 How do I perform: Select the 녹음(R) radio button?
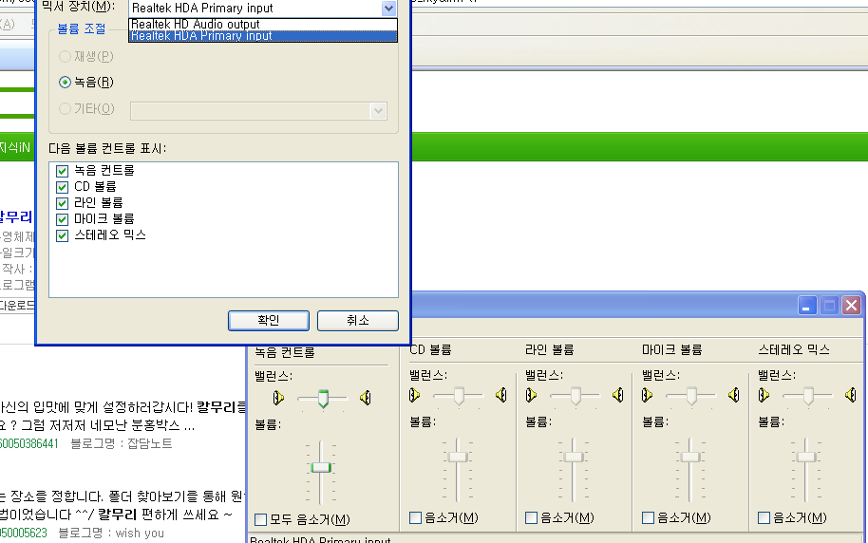65,83
